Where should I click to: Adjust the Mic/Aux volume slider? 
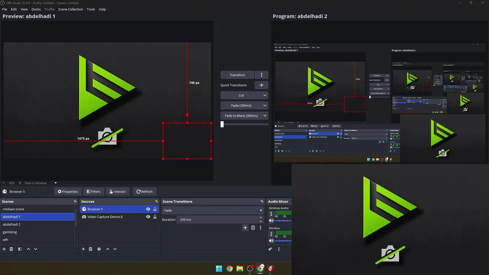pos(283,241)
